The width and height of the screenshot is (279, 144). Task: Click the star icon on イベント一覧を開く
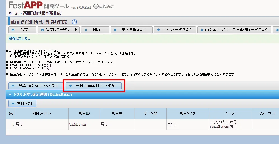[158, 30]
